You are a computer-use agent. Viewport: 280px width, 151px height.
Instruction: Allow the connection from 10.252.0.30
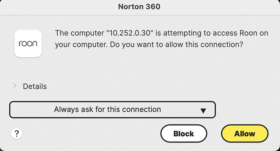coord(245,133)
